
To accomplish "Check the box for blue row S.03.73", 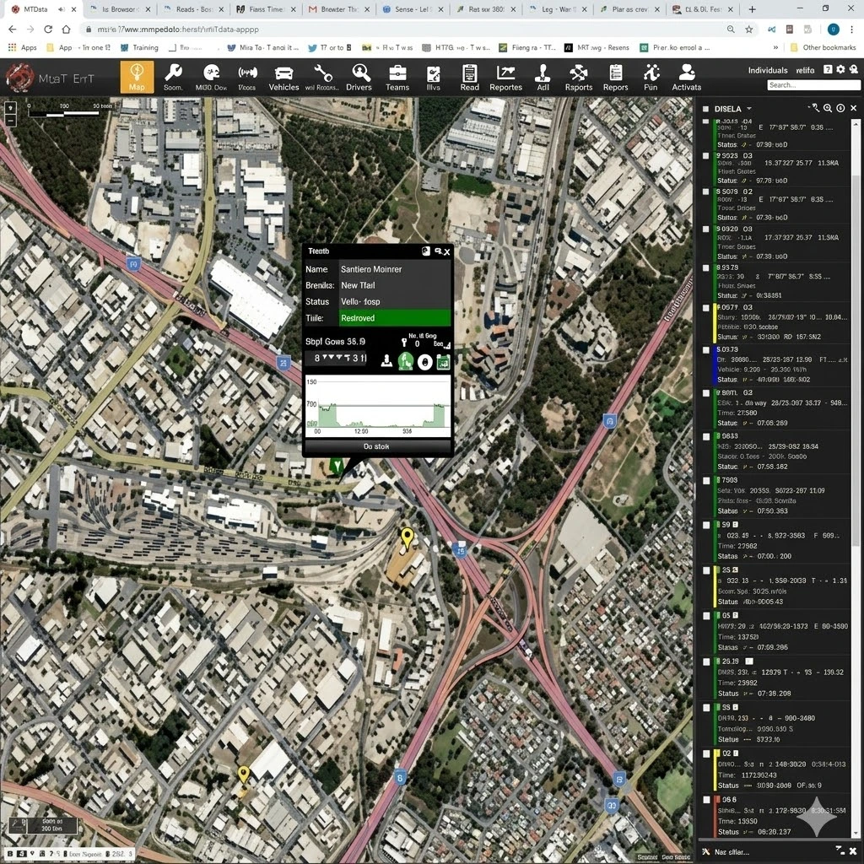I will tap(705, 350).
